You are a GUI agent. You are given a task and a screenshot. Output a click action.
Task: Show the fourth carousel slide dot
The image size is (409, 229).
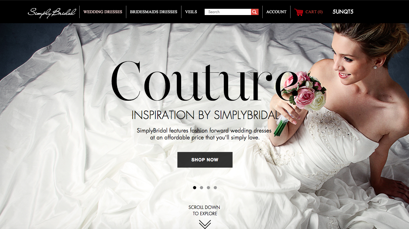(x=215, y=188)
